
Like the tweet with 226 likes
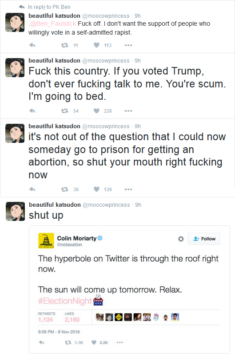[97, 111]
